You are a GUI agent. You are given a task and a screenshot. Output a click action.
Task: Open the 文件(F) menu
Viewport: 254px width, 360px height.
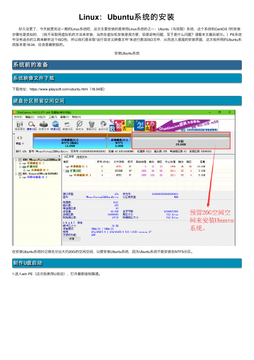point(18,117)
